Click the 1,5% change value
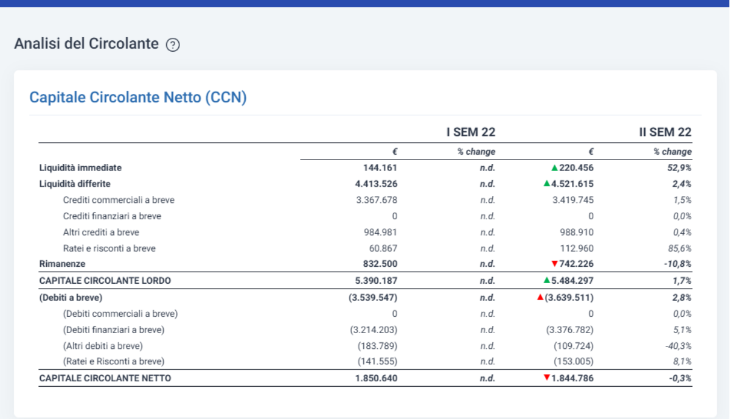This screenshot has height=419, width=730. tap(683, 200)
